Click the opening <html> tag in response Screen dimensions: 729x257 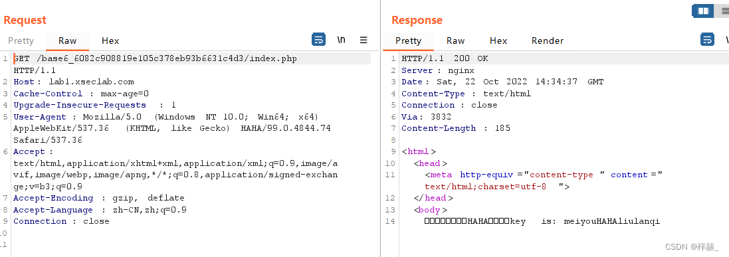coord(419,151)
